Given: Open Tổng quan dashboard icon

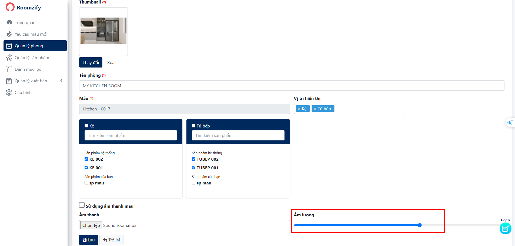Looking at the screenshot, I should pos(9,22).
